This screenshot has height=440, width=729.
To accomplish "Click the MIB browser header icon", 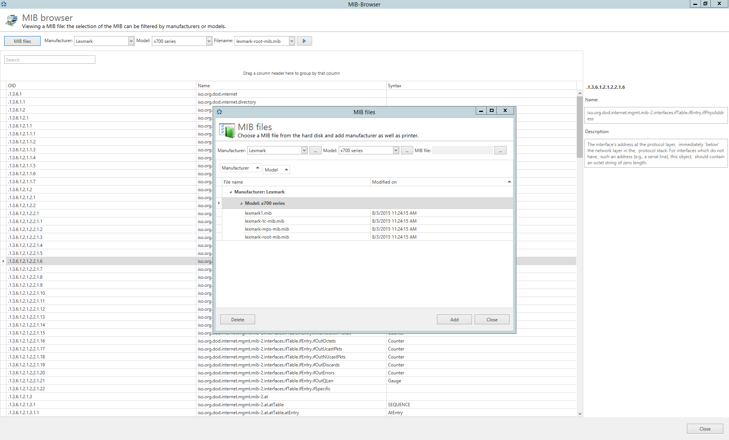I will [12, 20].
